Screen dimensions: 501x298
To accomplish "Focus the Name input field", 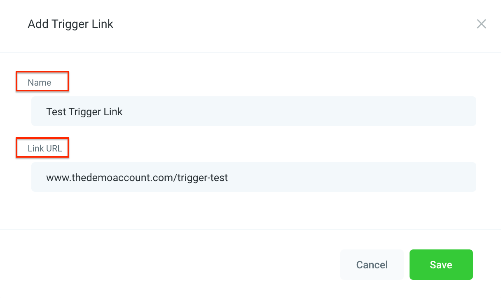I will point(253,111).
